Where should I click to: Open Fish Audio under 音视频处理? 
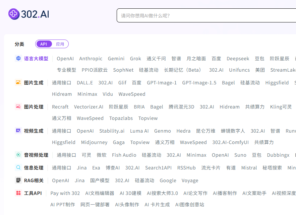point(124,155)
